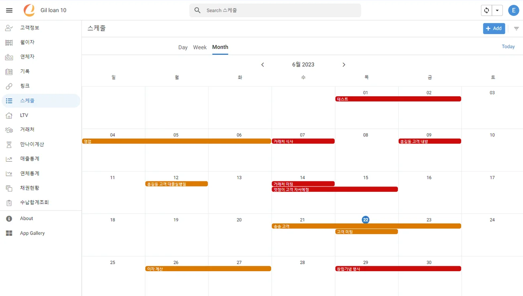The image size is (523, 296).
Task: Open 수납합계조회 menu item
Action: click(x=41, y=203)
